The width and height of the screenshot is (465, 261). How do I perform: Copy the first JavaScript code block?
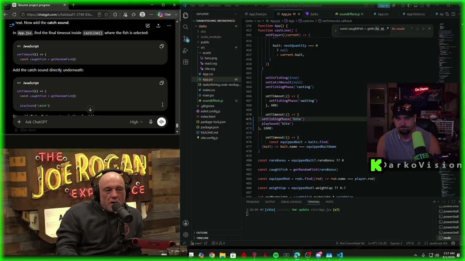(x=162, y=46)
